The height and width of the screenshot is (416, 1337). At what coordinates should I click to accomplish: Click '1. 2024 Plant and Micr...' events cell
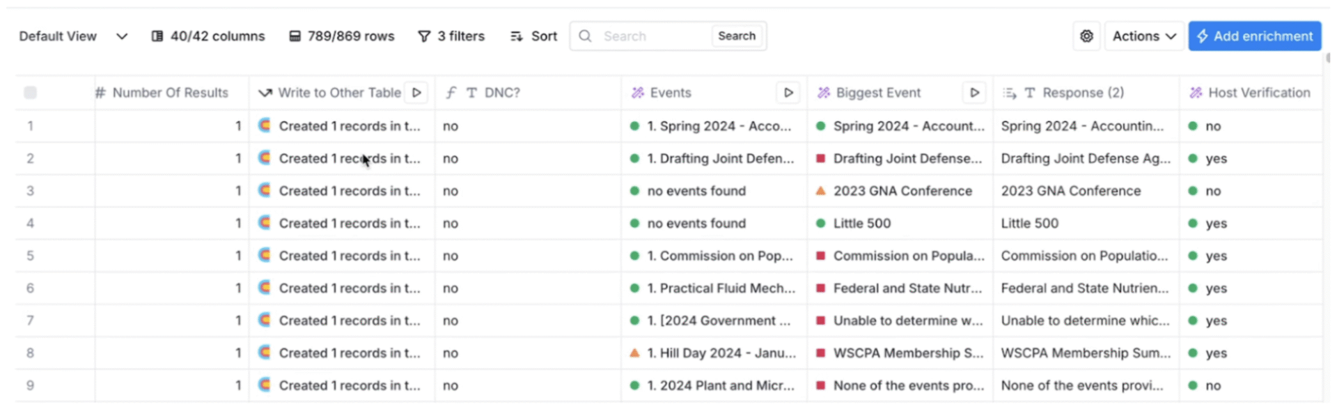[x=714, y=385]
